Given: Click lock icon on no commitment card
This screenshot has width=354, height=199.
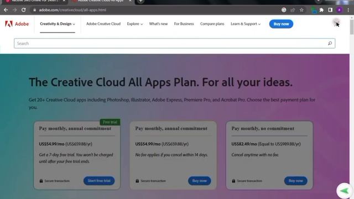Looking at the screenshot, I should tap(233, 181).
